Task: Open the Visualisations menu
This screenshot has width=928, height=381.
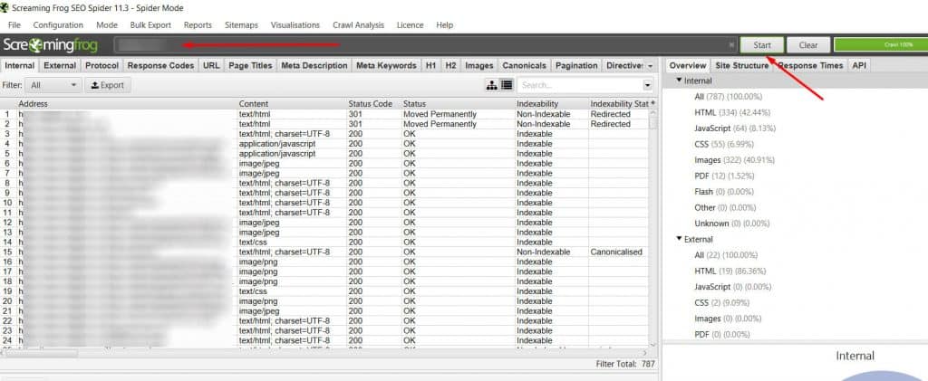Action: tap(295, 24)
